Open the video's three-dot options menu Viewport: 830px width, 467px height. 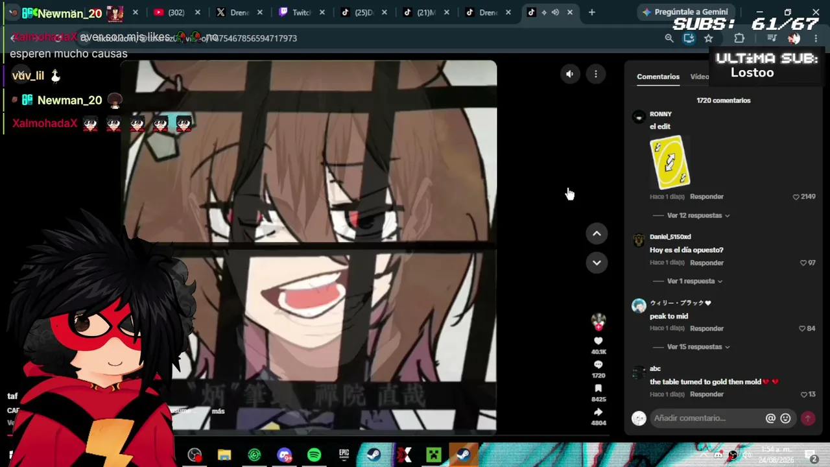tap(595, 74)
